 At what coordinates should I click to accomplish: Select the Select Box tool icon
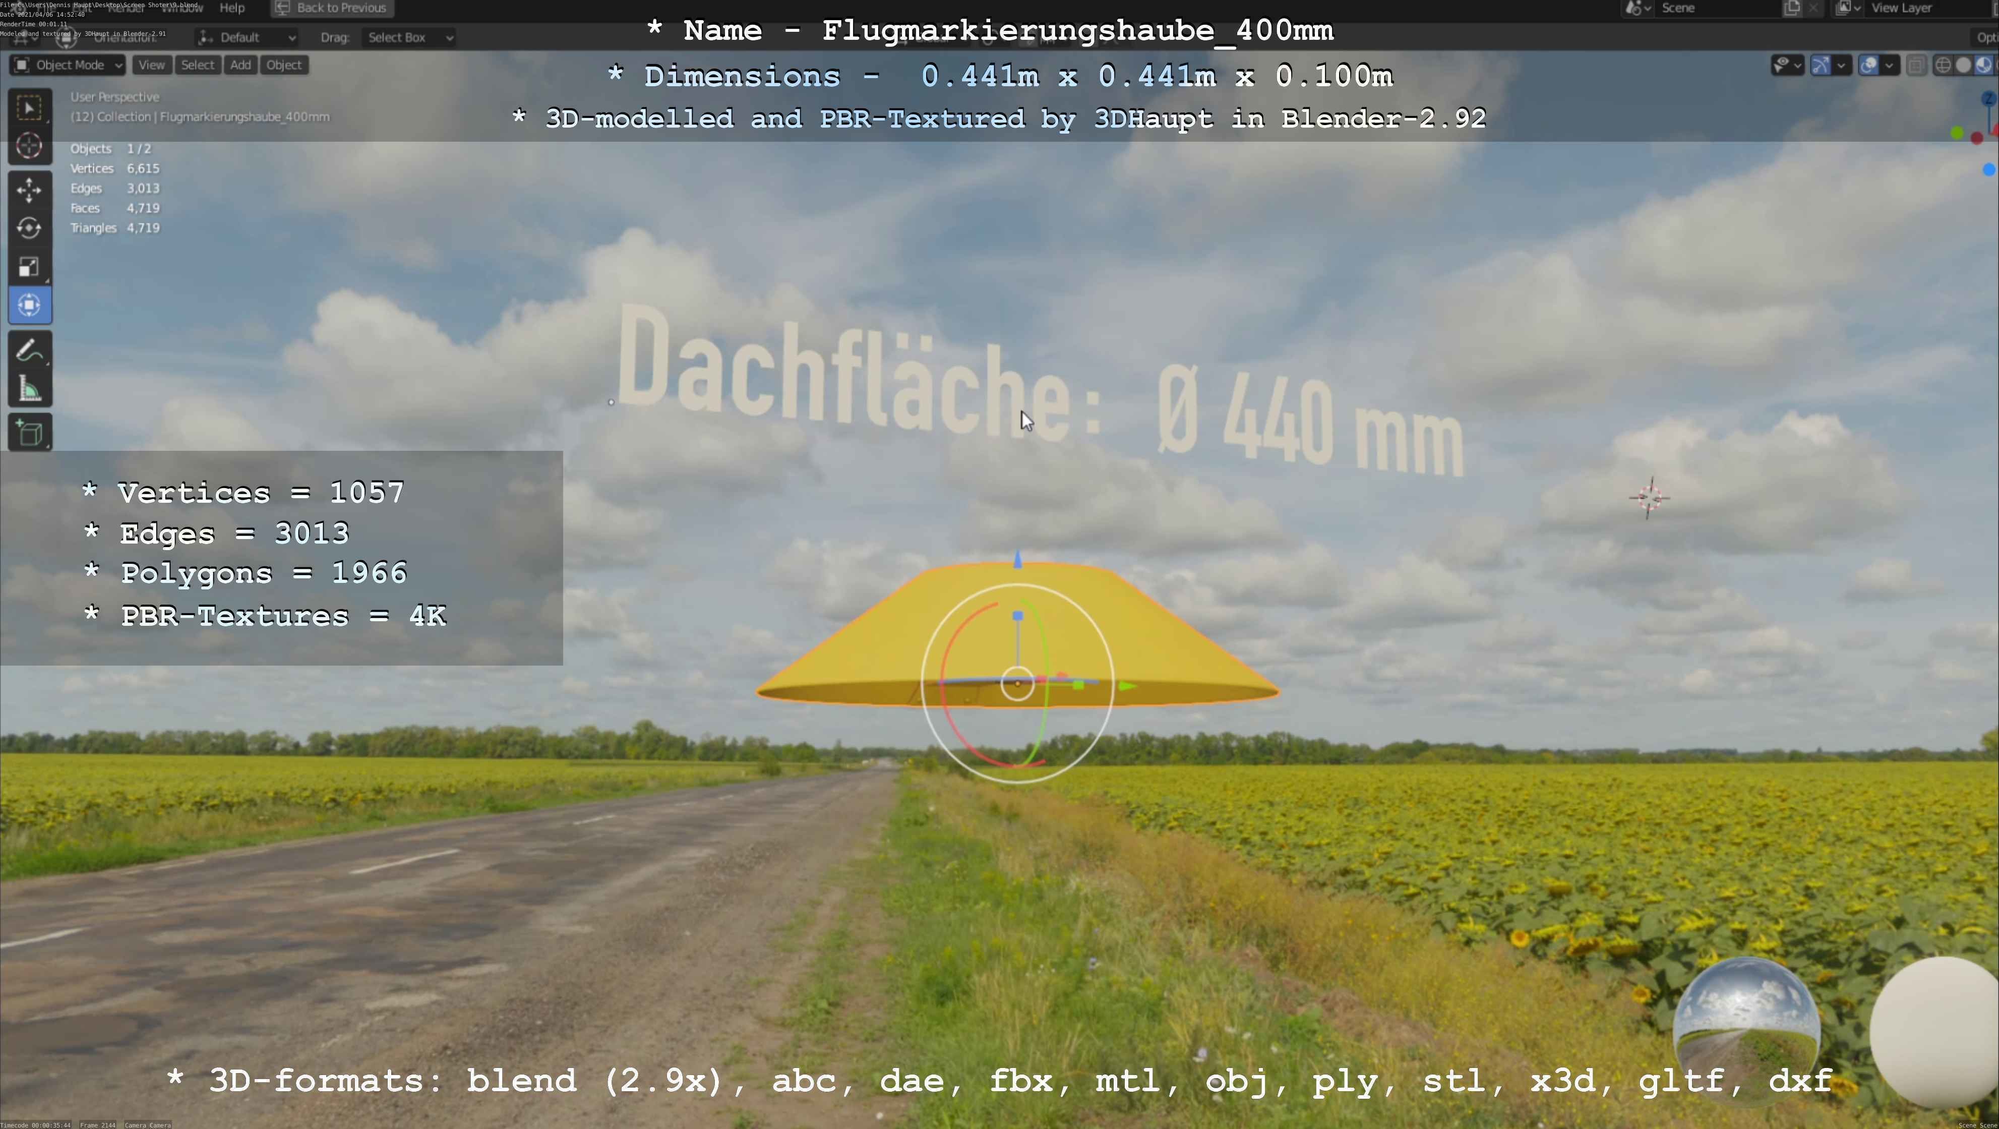point(29,107)
